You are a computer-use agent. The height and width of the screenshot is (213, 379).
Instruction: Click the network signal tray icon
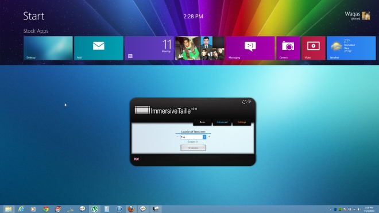pyautogui.click(x=354, y=210)
